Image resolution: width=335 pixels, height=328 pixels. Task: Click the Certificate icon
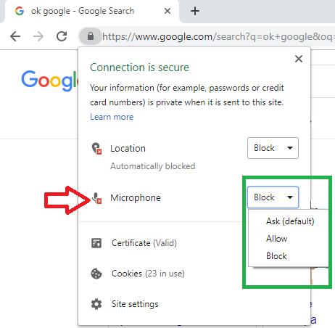click(x=96, y=243)
